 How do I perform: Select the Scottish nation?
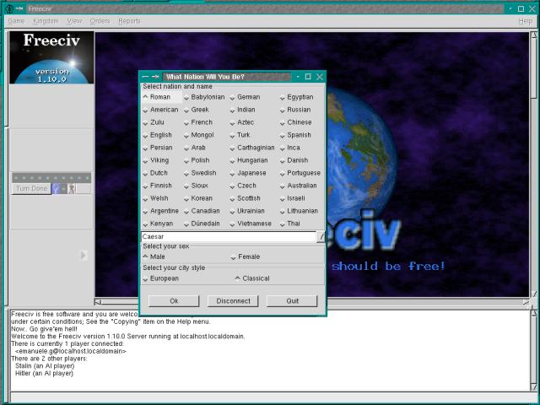coord(246,198)
